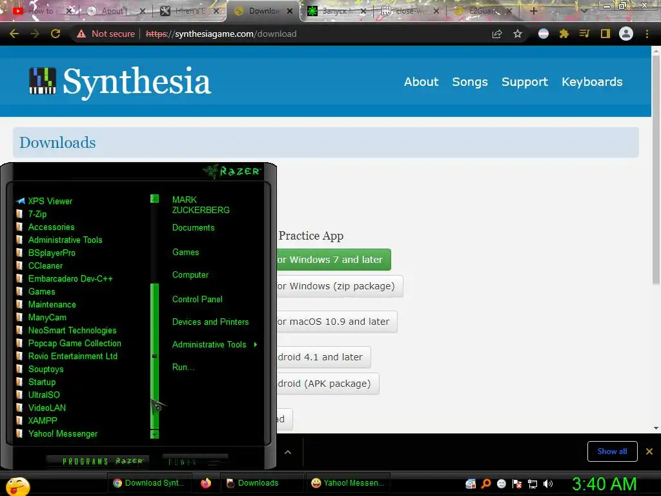Viewport: 661px width, 496px height.
Task: Open the Support page link
Action: [x=524, y=81]
